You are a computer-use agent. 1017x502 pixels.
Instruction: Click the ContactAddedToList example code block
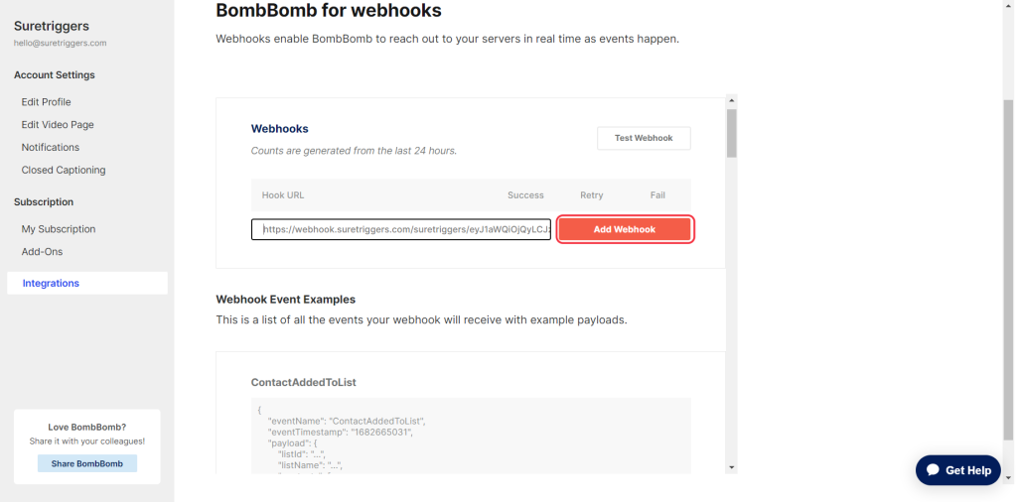[x=470, y=437]
